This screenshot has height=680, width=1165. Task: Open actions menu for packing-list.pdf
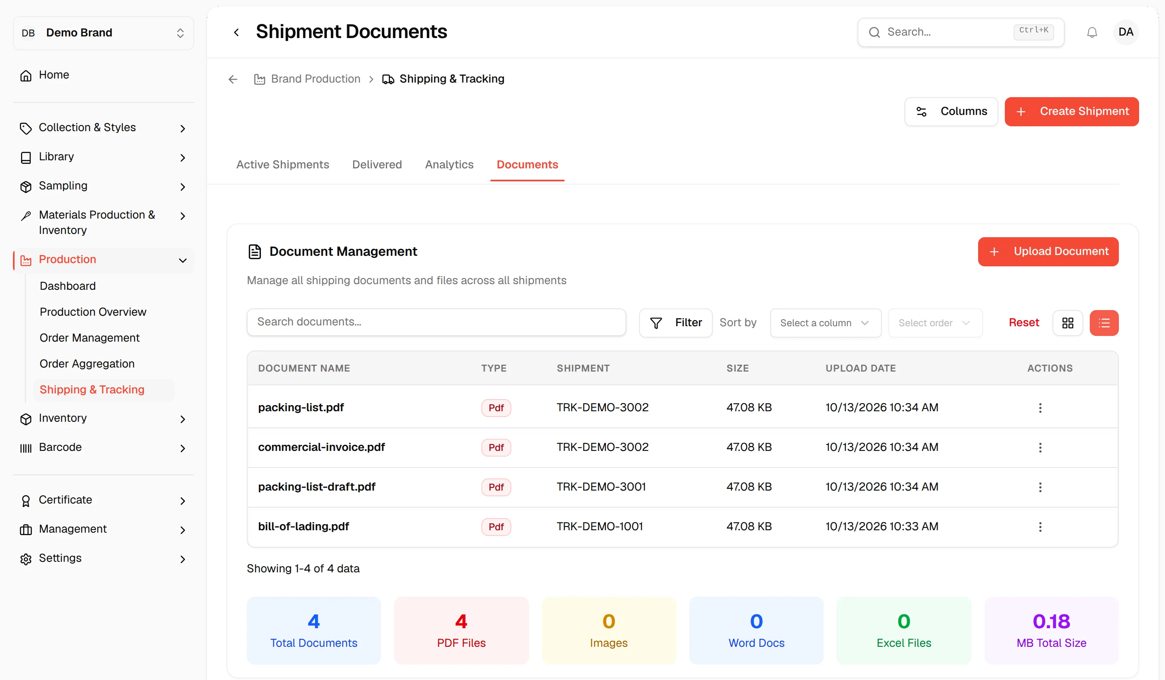[1040, 408]
